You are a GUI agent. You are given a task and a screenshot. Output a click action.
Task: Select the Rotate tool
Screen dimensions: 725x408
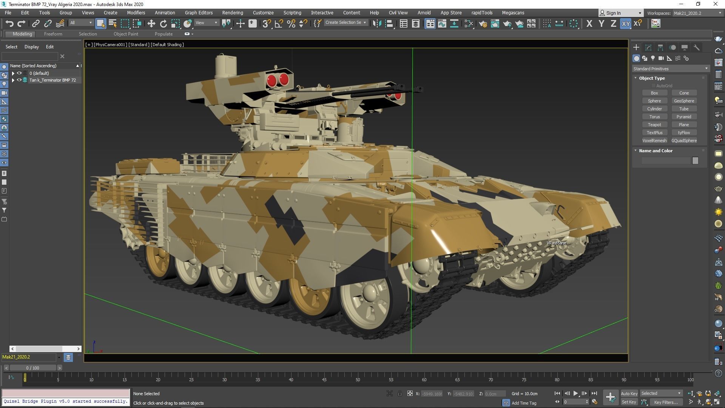coord(163,24)
